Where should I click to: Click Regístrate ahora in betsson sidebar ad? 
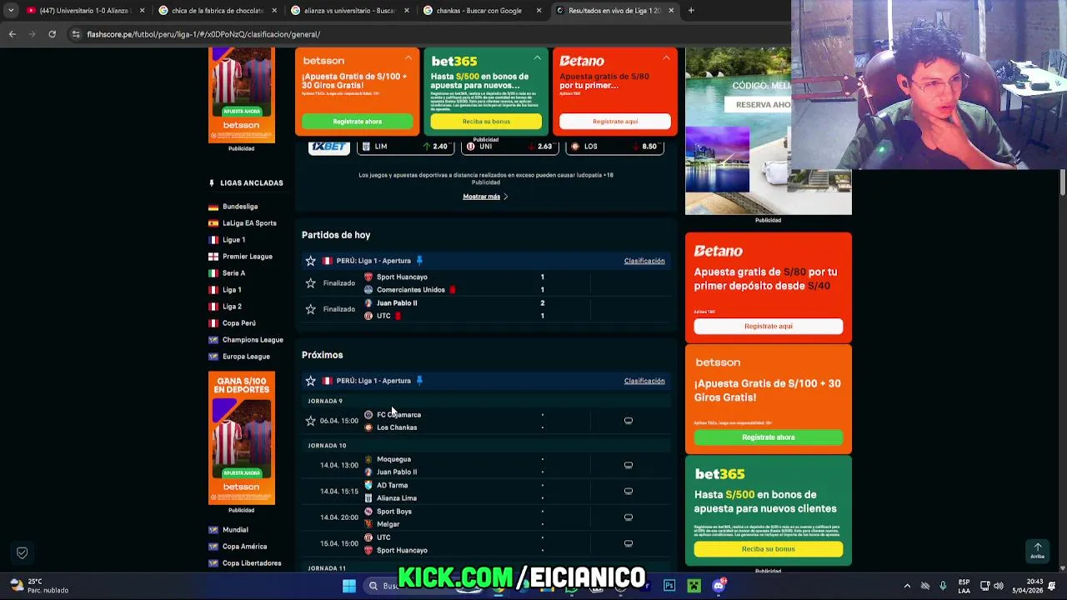click(x=769, y=437)
